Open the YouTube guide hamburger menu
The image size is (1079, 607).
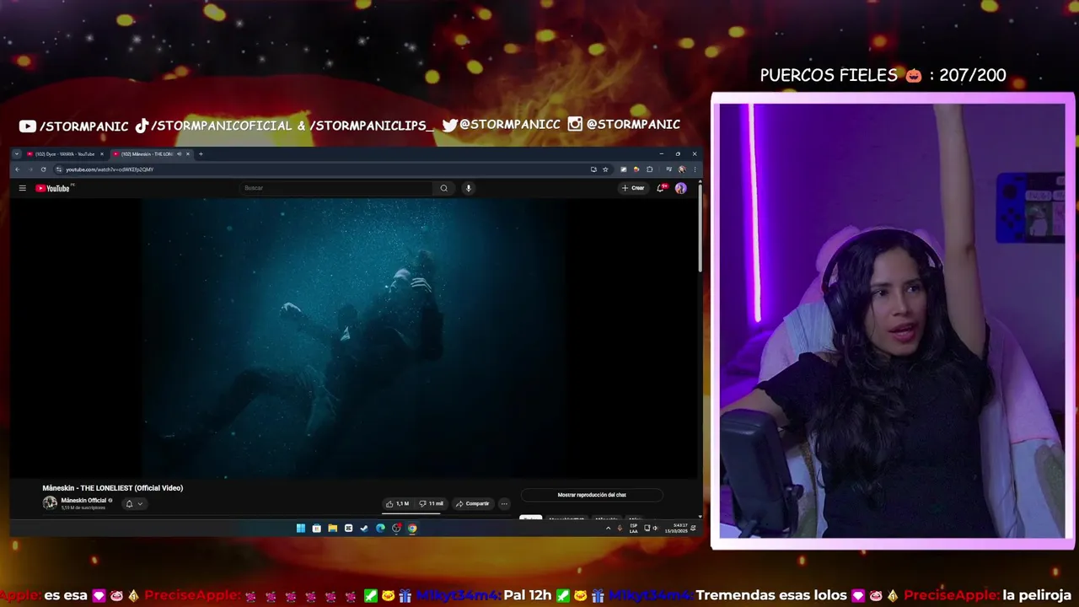coord(22,188)
